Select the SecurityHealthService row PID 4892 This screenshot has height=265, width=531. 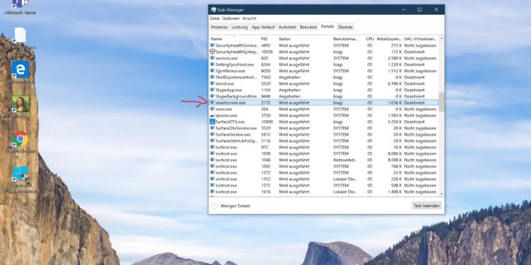point(324,45)
